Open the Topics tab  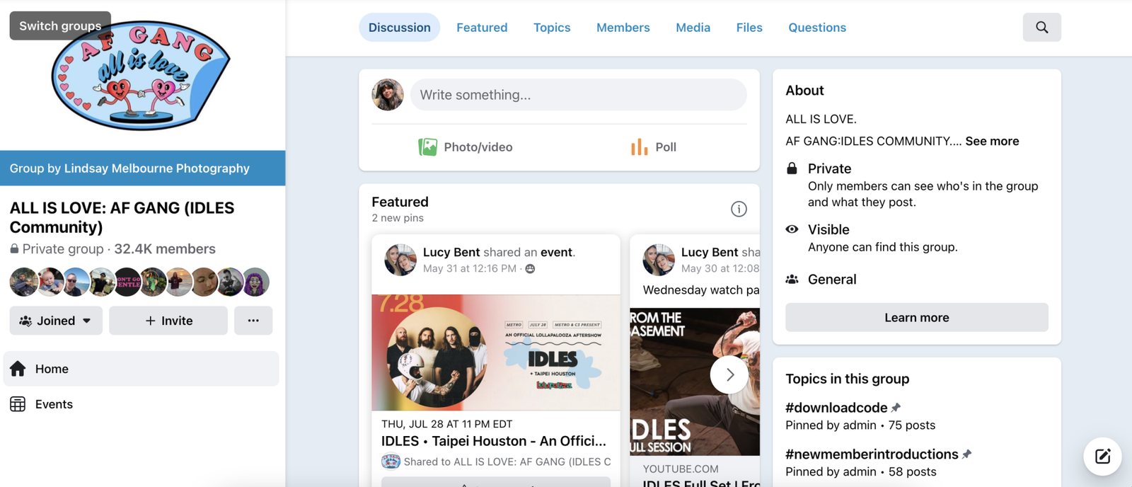(x=552, y=28)
